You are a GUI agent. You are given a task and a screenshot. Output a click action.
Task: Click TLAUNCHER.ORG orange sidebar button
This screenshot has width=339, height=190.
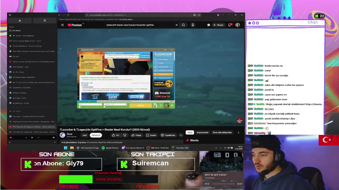point(163,74)
